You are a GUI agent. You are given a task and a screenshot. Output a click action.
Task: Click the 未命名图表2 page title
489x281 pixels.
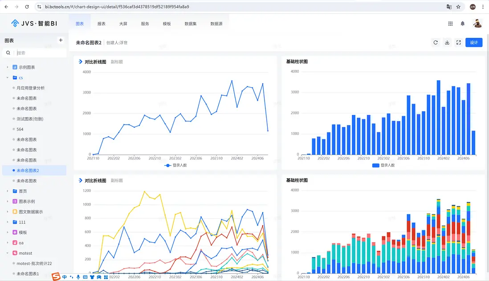tap(89, 43)
